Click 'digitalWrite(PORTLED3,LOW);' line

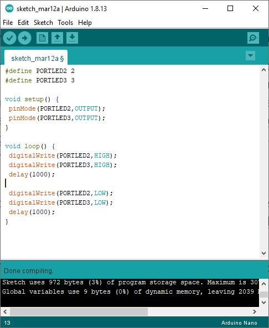[x=61, y=202]
